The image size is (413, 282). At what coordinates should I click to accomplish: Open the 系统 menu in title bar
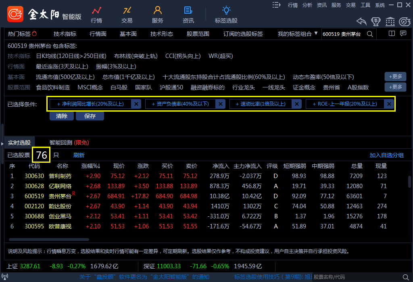pos(380,5)
